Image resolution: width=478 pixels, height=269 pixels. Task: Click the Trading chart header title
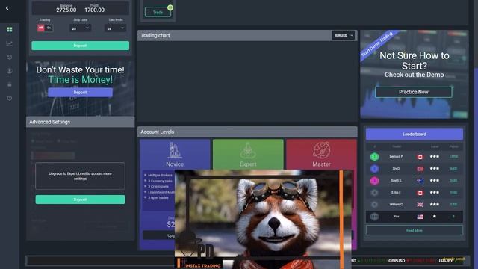point(155,35)
